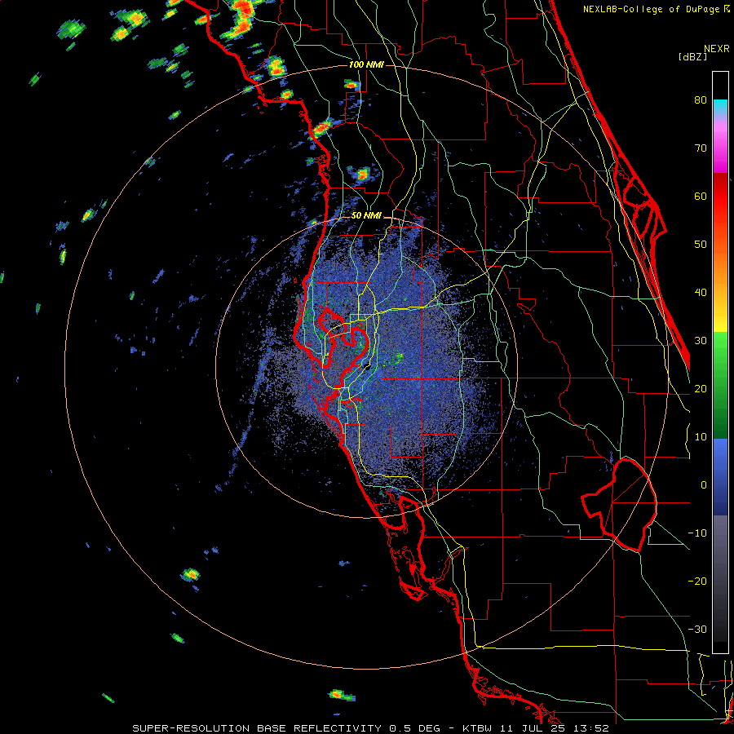Click the 10 value on the dBZ scale
The height and width of the screenshot is (734, 734).
[701, 437]
